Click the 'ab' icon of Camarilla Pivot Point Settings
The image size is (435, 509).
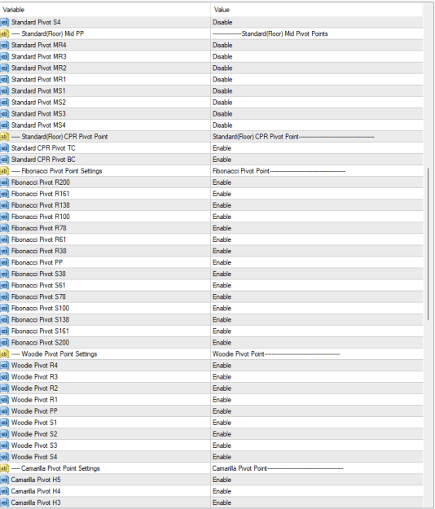click(x=5, y=468)
